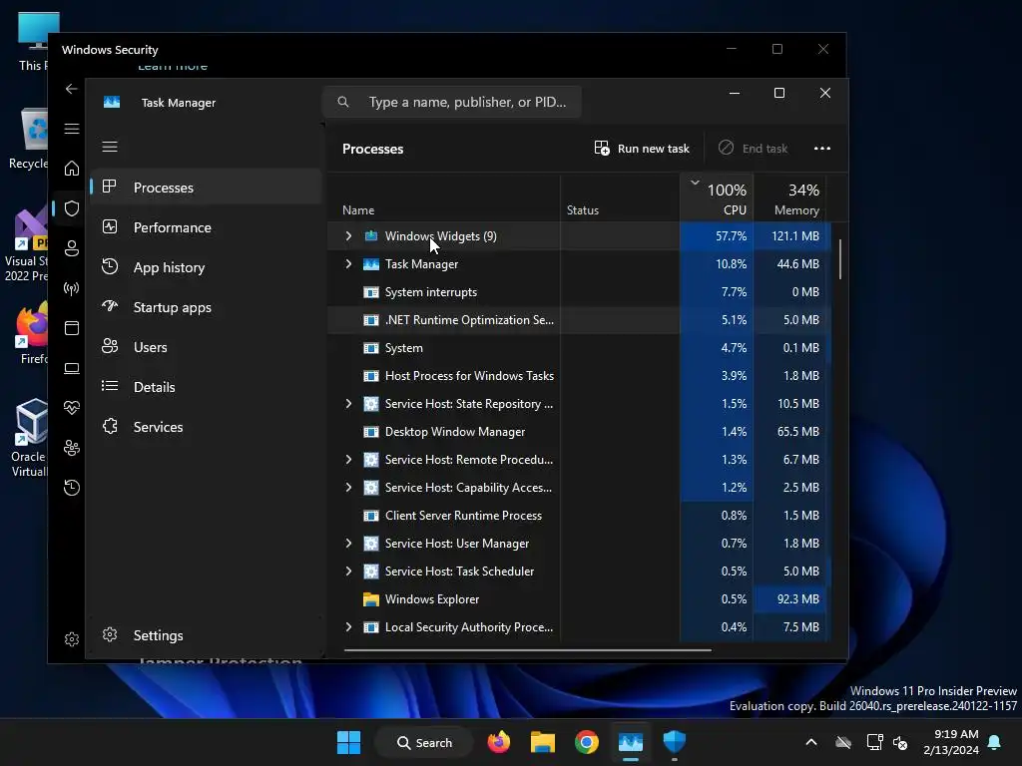Expand Service Host: State Repository row
Screen dimensions: 1022x766
coord(348,404)
